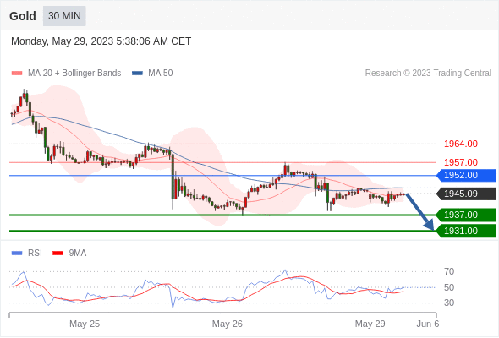
Task: Toggle the RSI legend marker
Action: point(17,253)
